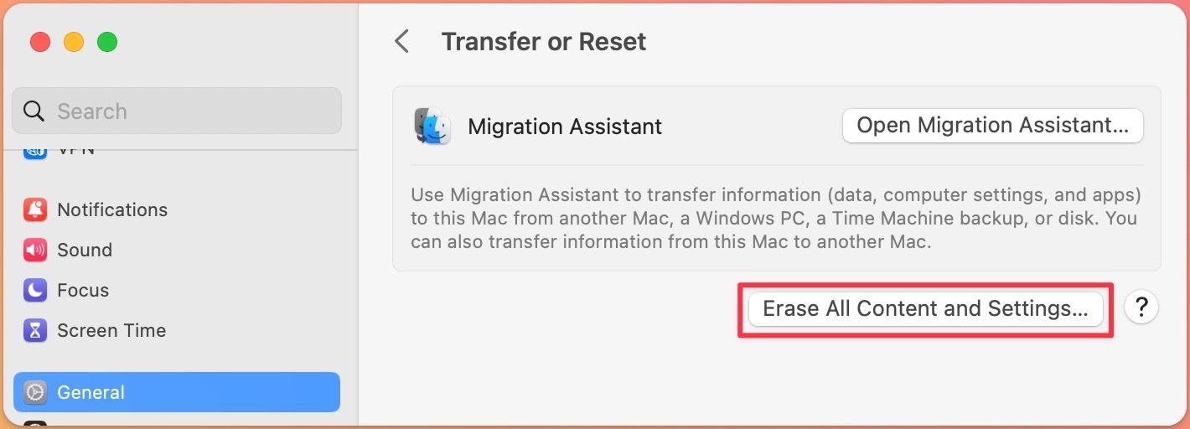Click the Migration Assistant row label
Viewport: 1190px width, 429px height.
point(565,127)
